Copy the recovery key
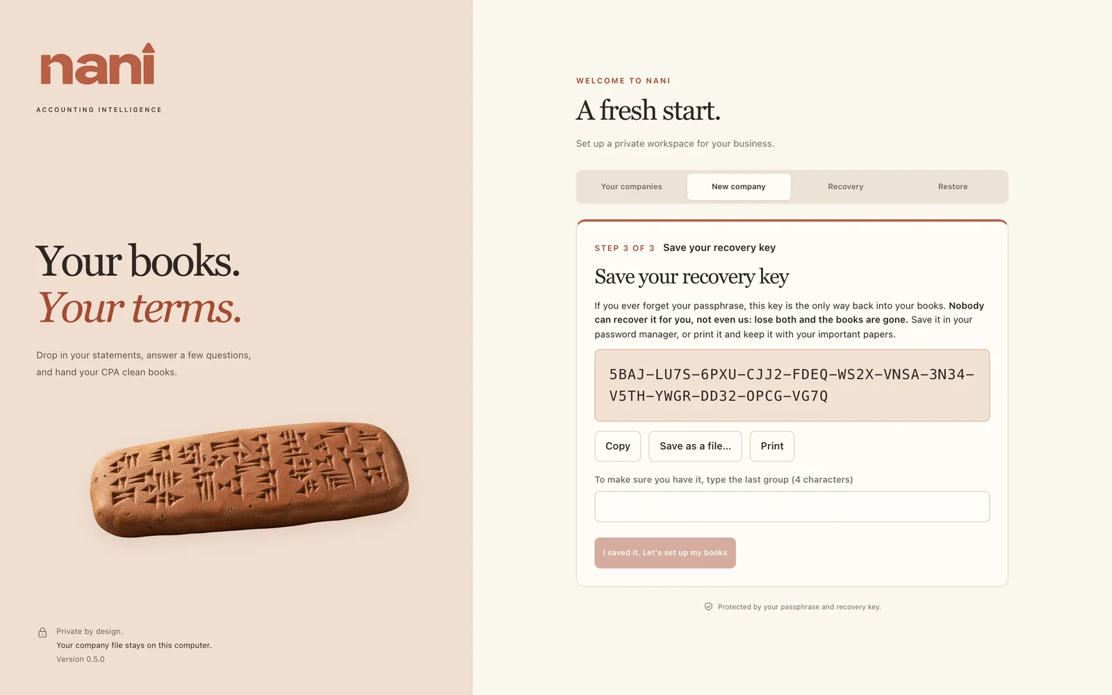The image size is (1112, 695). 618,446
